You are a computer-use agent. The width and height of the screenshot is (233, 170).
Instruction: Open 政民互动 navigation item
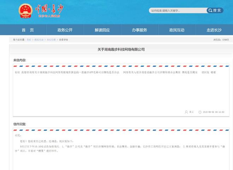click(177, 30)
